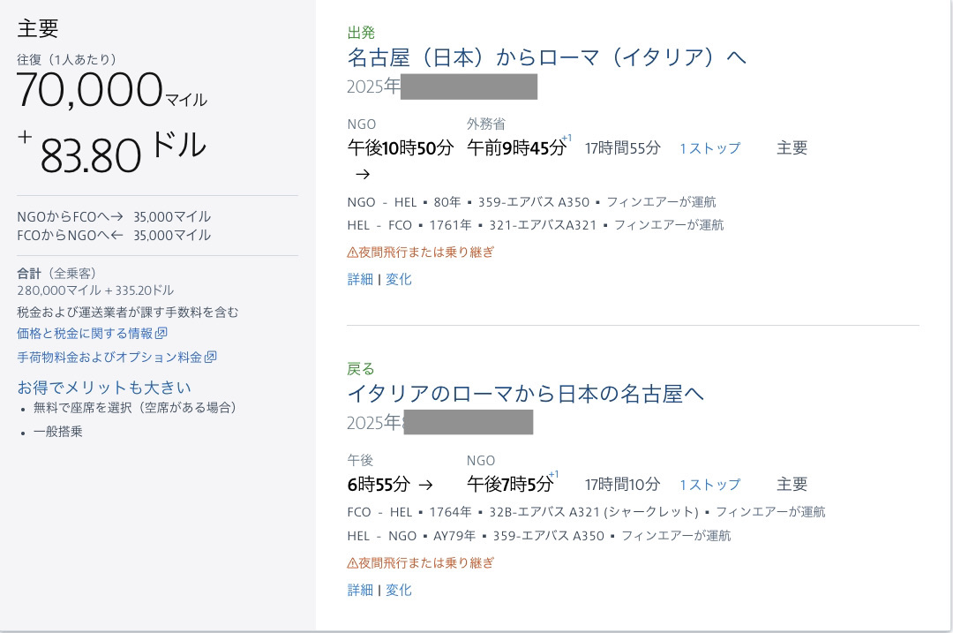Click 変化 under the 戻る flight
The height and width of the screenshot is (633, 953).
click(x=399, y=589)
